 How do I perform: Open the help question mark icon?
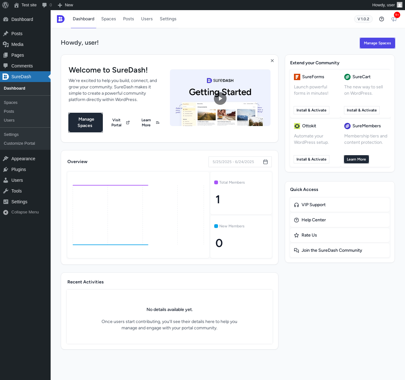382,19
